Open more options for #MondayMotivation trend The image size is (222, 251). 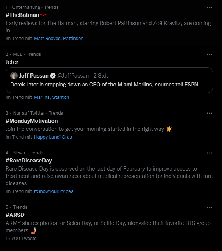click(210, 113)
